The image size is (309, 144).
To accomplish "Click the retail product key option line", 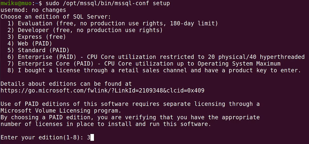I will [154, 70].
